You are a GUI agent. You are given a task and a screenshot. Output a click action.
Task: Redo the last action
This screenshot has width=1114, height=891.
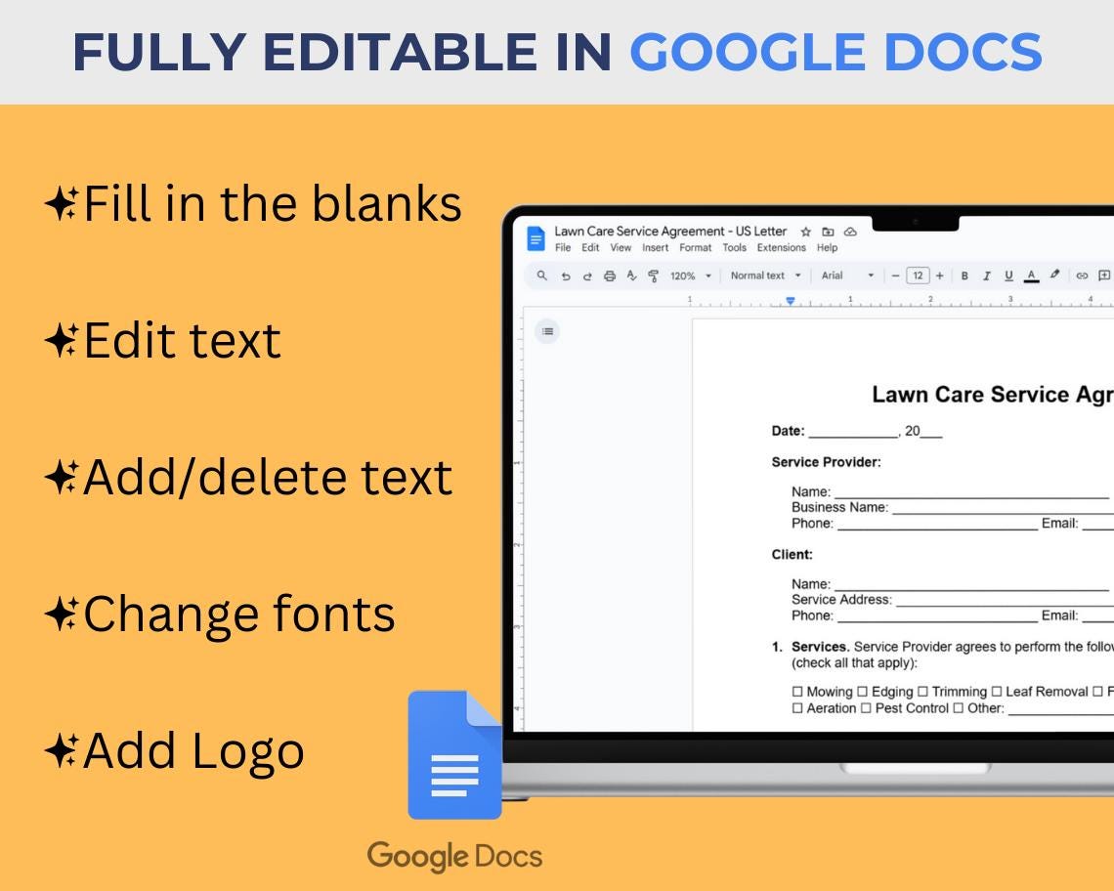tap(587, 276)
